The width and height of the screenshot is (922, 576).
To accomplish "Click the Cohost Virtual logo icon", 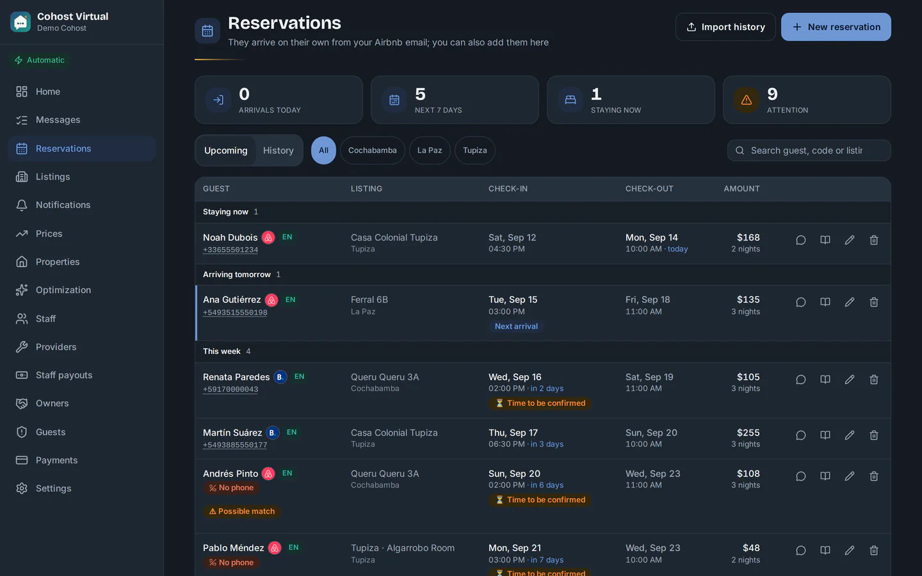I will click(x=20, y=22).
